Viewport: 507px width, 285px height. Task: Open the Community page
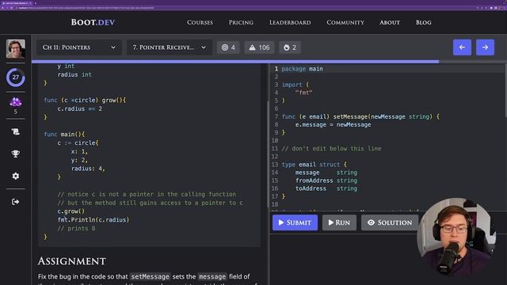coord(345,22)
